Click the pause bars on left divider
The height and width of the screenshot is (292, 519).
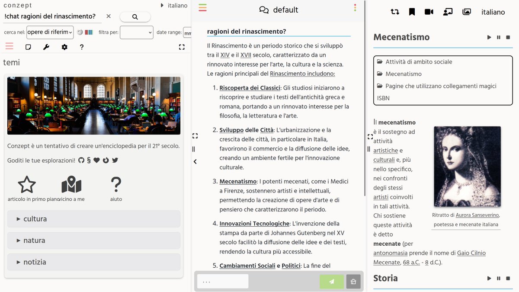193,149
